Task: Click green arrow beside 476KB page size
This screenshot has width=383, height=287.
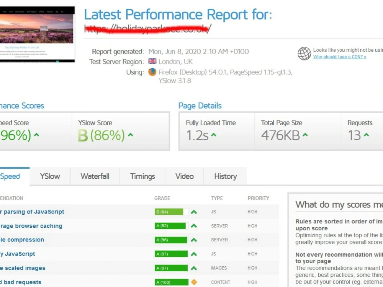Action: (305, 135)
